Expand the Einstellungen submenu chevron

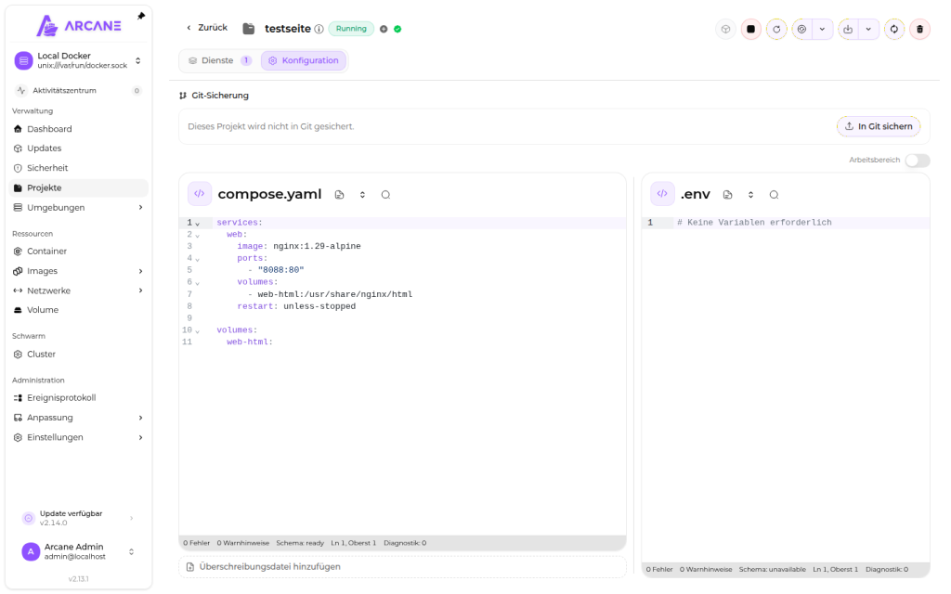point(140,437)
